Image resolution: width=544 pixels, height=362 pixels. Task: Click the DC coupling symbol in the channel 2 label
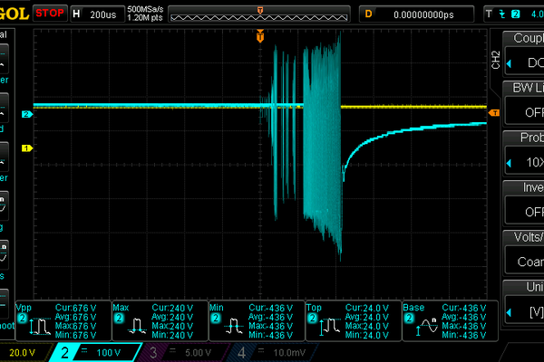tap(84, 351)
